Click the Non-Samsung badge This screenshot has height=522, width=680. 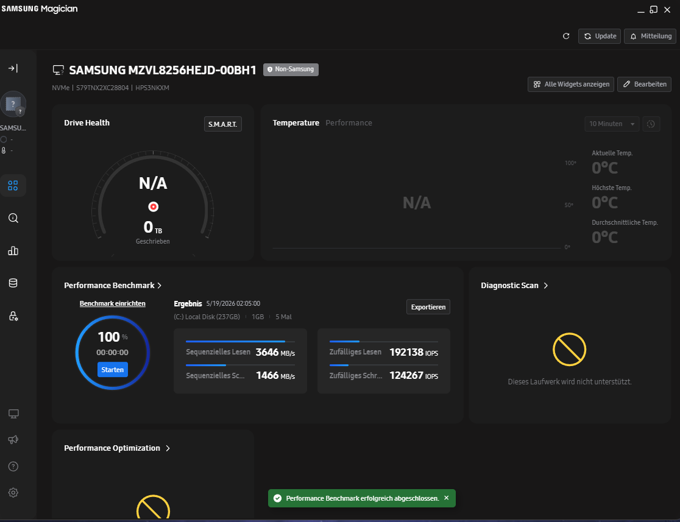click(x=291, y=69)
